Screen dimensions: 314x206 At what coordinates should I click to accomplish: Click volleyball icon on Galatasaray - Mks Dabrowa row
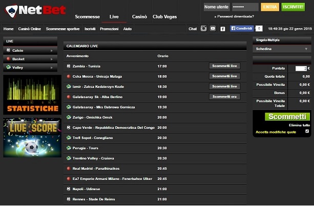coord(69,107)
